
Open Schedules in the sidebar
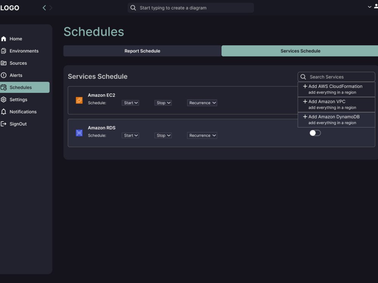[x=25, y=88]
